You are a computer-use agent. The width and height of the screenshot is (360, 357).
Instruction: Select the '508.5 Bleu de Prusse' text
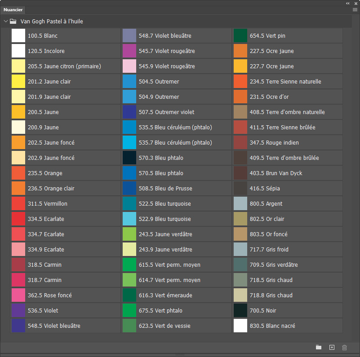[165, 188]
